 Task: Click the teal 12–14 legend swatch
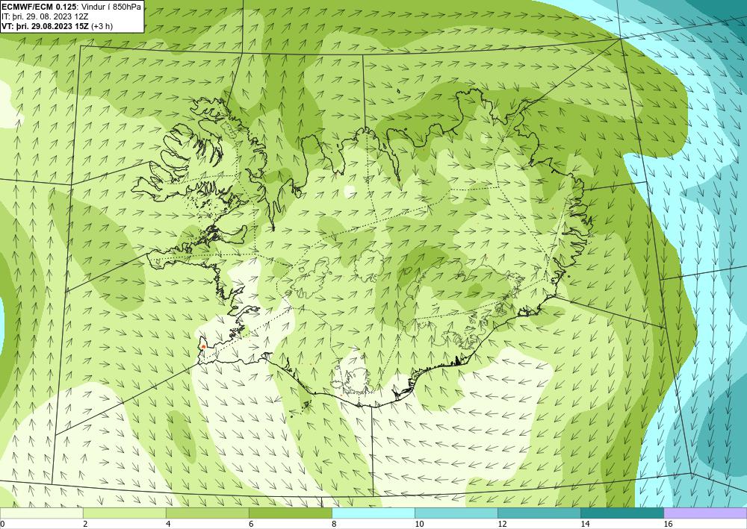point(539,513)
